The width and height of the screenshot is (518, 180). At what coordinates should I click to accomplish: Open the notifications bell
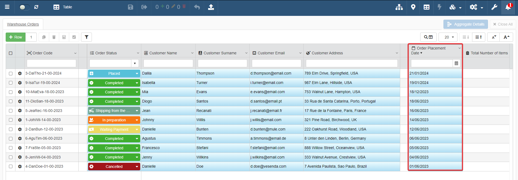(x=508, y=7)
